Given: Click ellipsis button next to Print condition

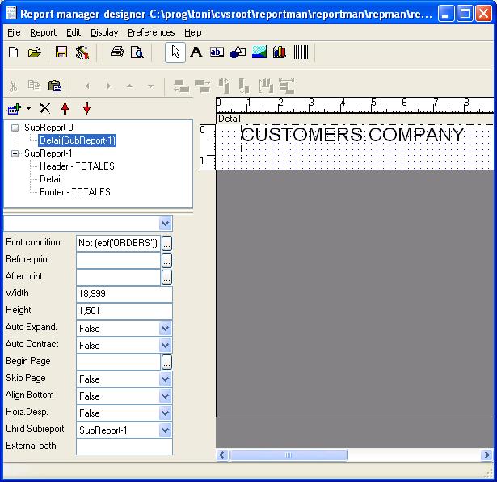Looking at the screenshot, I should click(x=166, y=243).
